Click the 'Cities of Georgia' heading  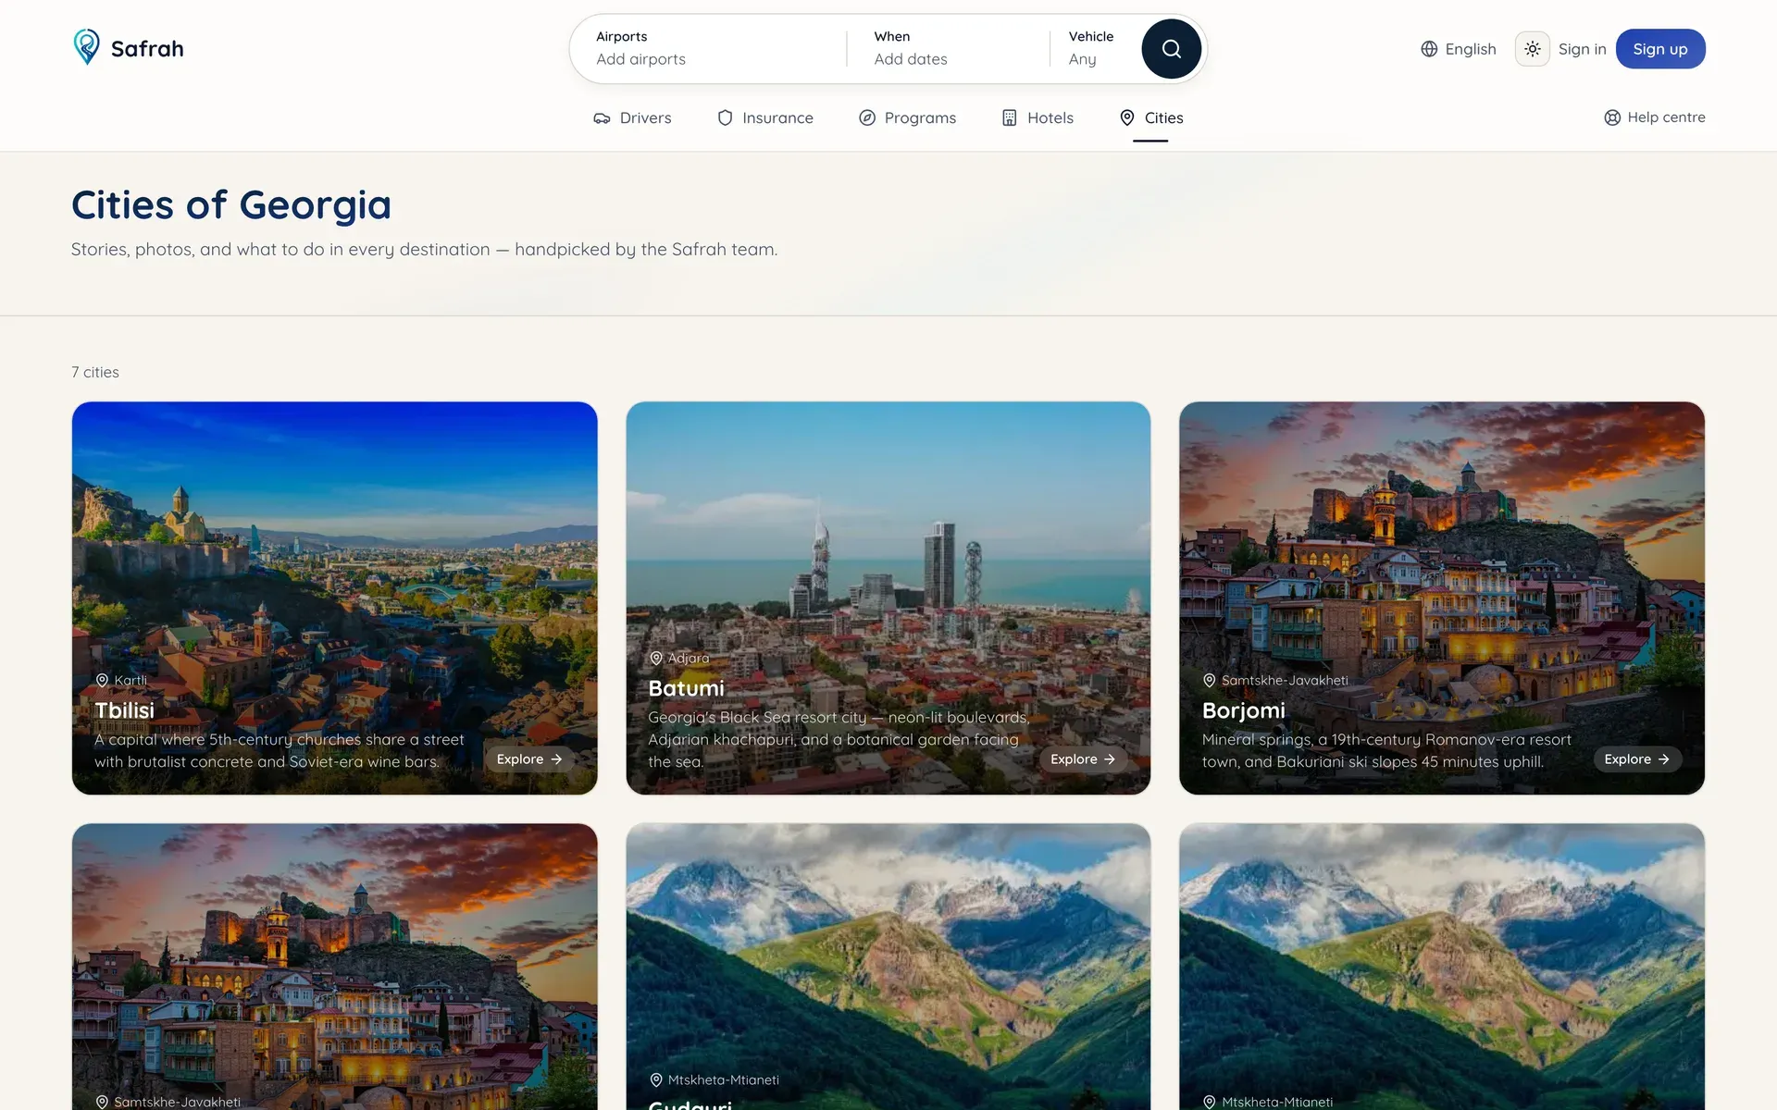tap(231, 204)
